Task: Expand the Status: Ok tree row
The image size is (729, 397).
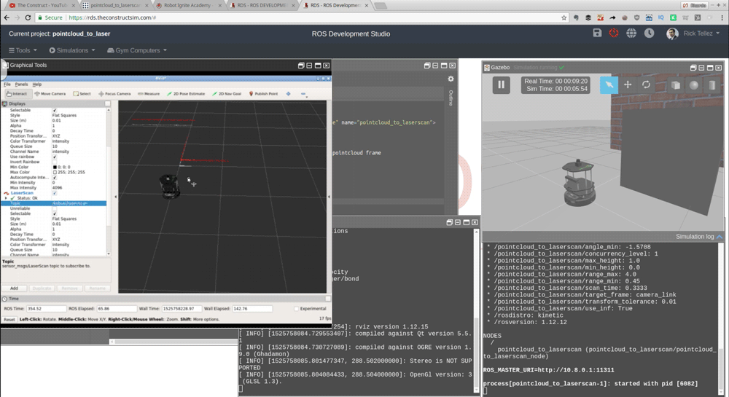Action: point(6,198)
